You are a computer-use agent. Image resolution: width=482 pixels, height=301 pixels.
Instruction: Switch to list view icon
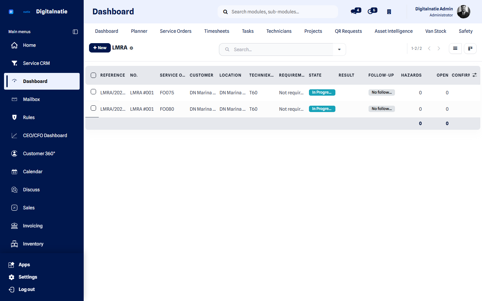click(455, 48)
